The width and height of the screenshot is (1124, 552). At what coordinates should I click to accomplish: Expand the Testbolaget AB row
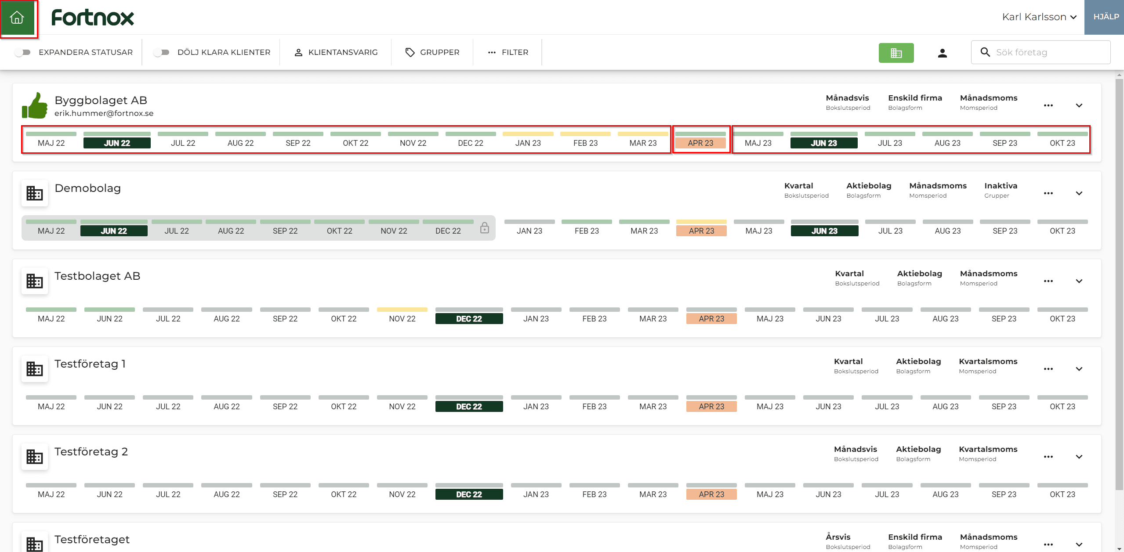1079,281
